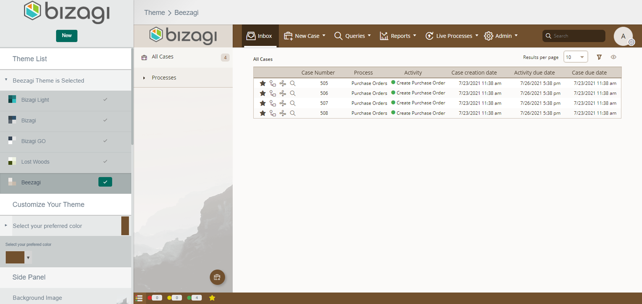642x304 pixels.
Task: Click the theme list vertical scrollbar
Action: tap(132, 96)
